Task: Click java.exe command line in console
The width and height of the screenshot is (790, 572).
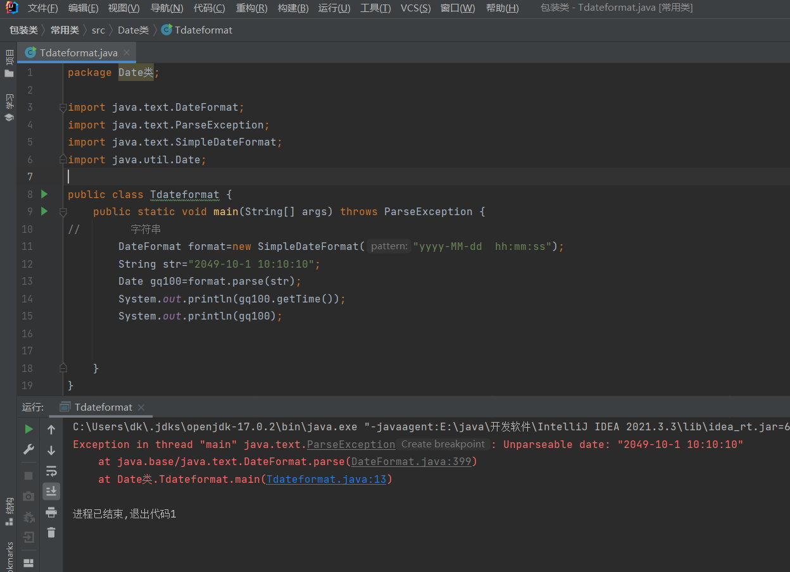Action: (x=431, y=427)
